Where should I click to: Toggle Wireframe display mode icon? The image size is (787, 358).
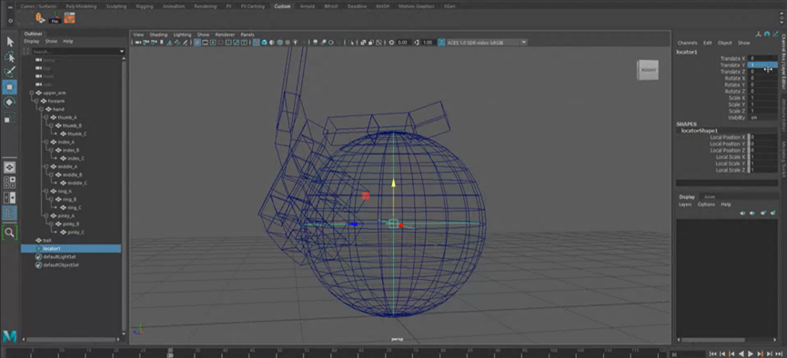click(256, 43)
